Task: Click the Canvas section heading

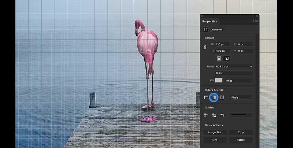Action: (x=209, y=38)
